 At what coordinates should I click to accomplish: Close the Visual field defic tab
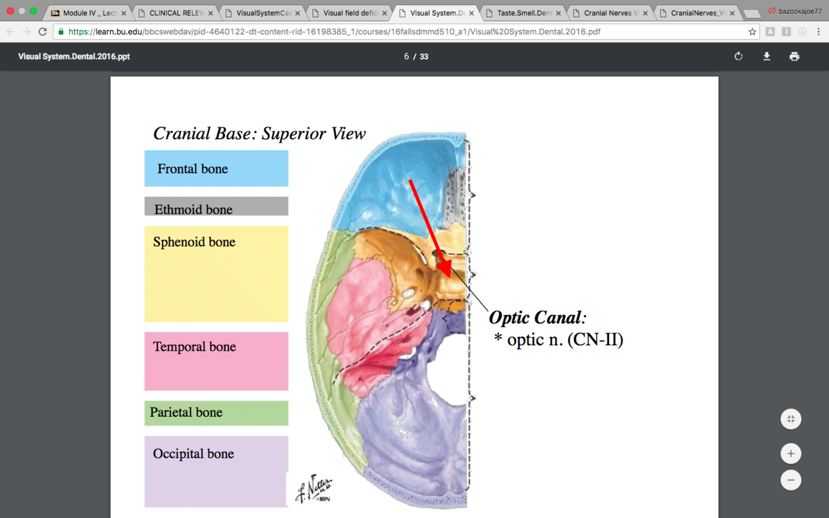click(x=385, y=12)
